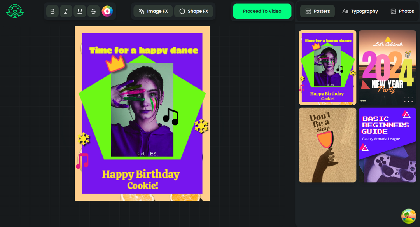Select the orange crown sticker on canvas
420x227 pixels.
point(115,63)
